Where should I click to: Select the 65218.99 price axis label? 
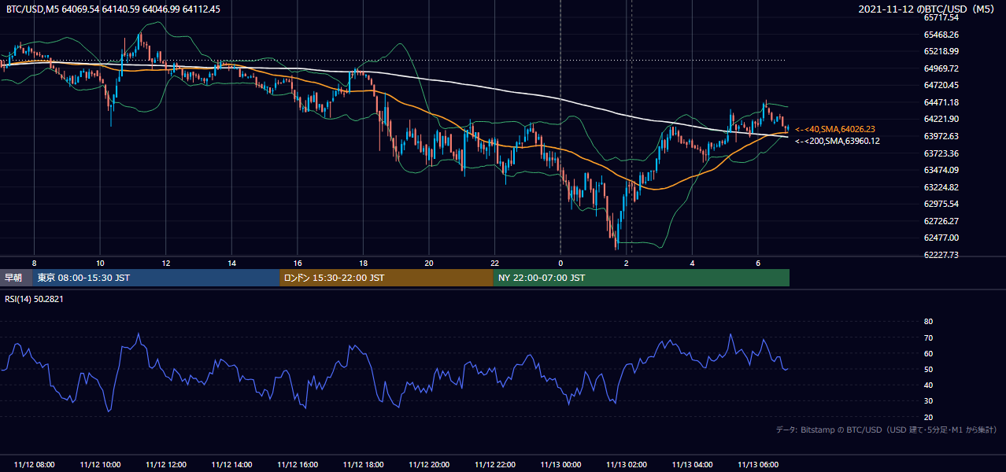click(x=941, y=51)
